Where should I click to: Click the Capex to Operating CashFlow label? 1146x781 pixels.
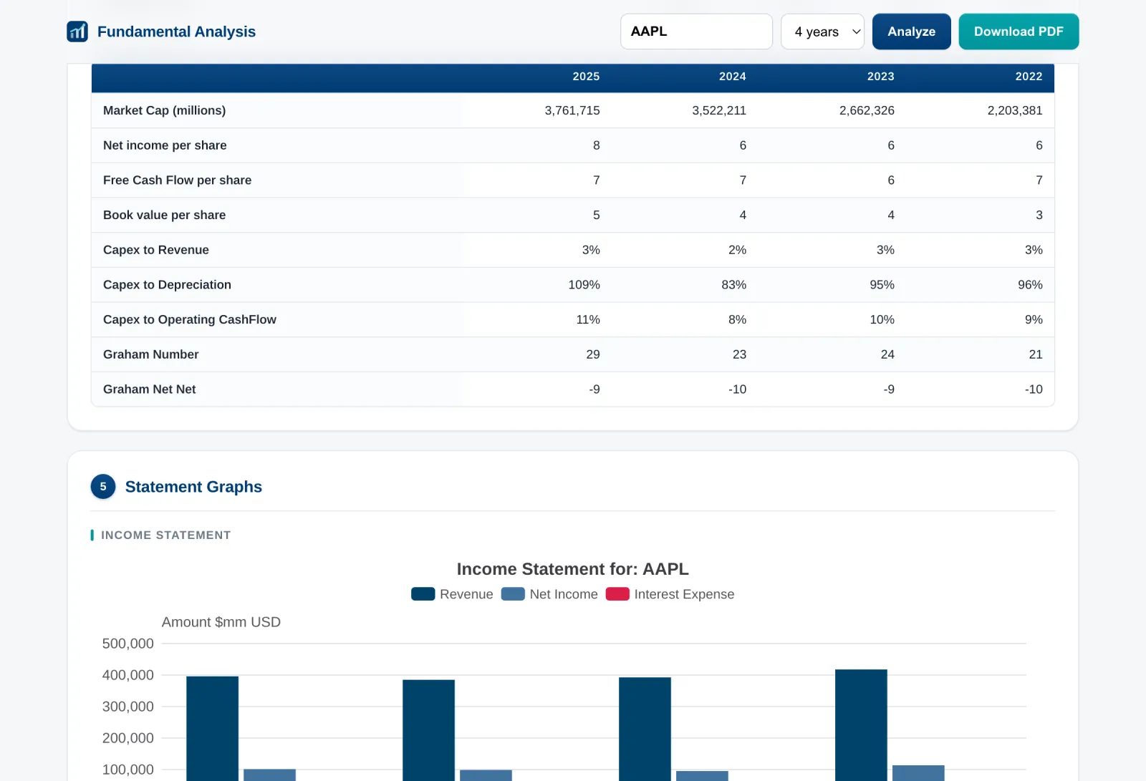click(190, 319)
